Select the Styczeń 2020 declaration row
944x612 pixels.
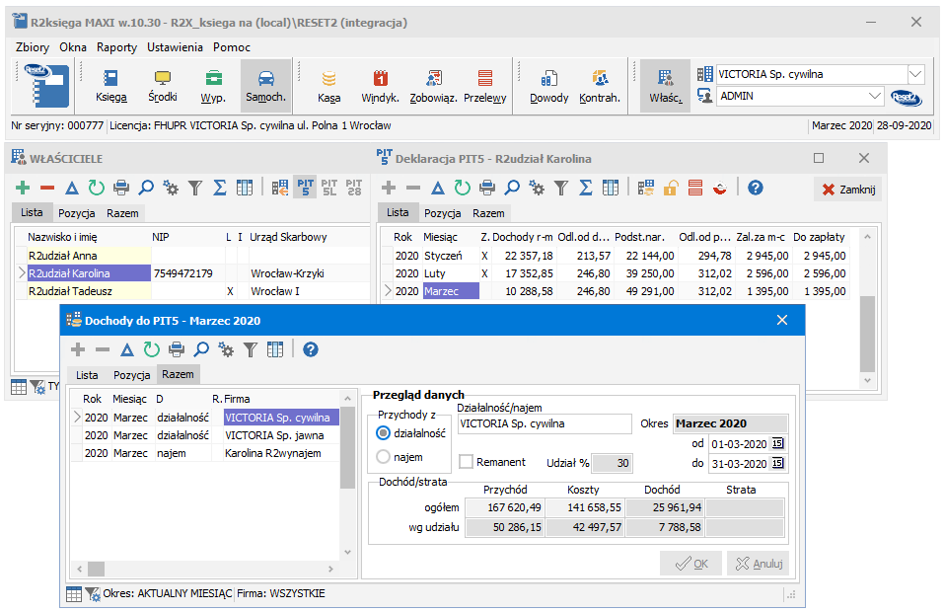615,256
